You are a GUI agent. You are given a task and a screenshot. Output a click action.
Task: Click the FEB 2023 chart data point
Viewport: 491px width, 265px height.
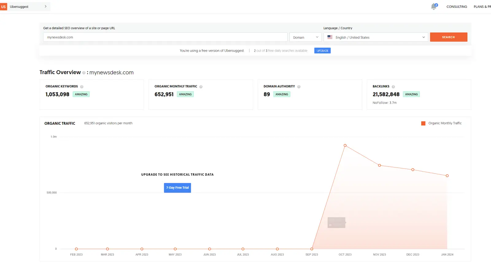pyautogui.click(x=76, y=249)
